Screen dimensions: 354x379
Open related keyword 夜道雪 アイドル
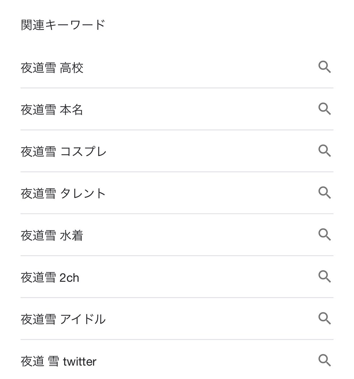click(x=63, y=319)
